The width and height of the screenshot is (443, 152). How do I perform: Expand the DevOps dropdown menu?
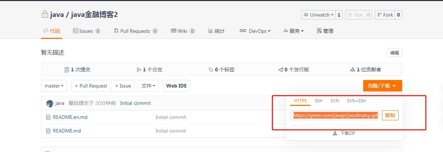coord(255,31)
